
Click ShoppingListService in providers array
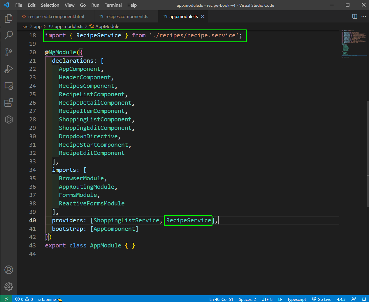point(126,220)
